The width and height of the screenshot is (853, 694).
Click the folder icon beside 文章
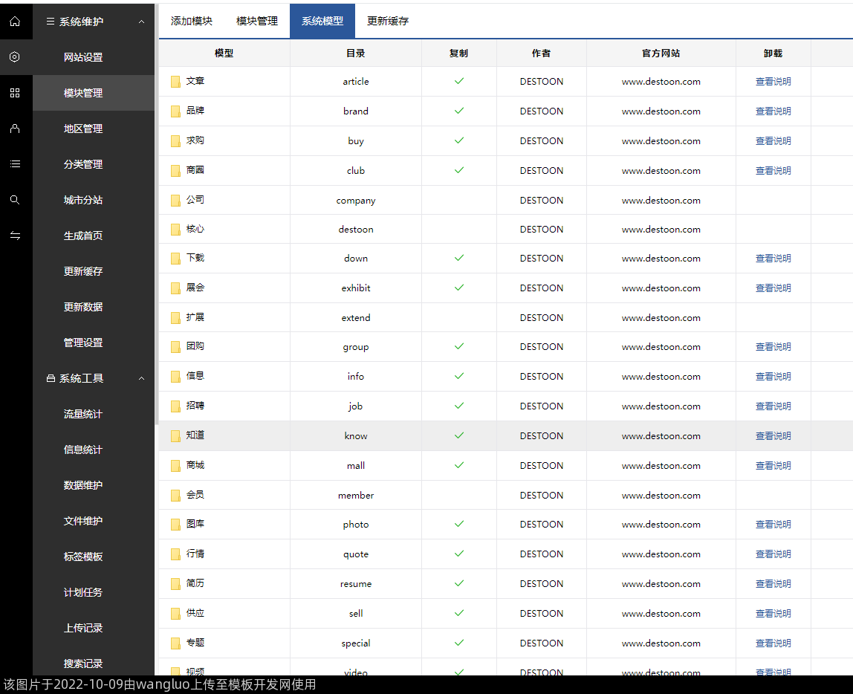pyautogui.click(x=175, y=82)
